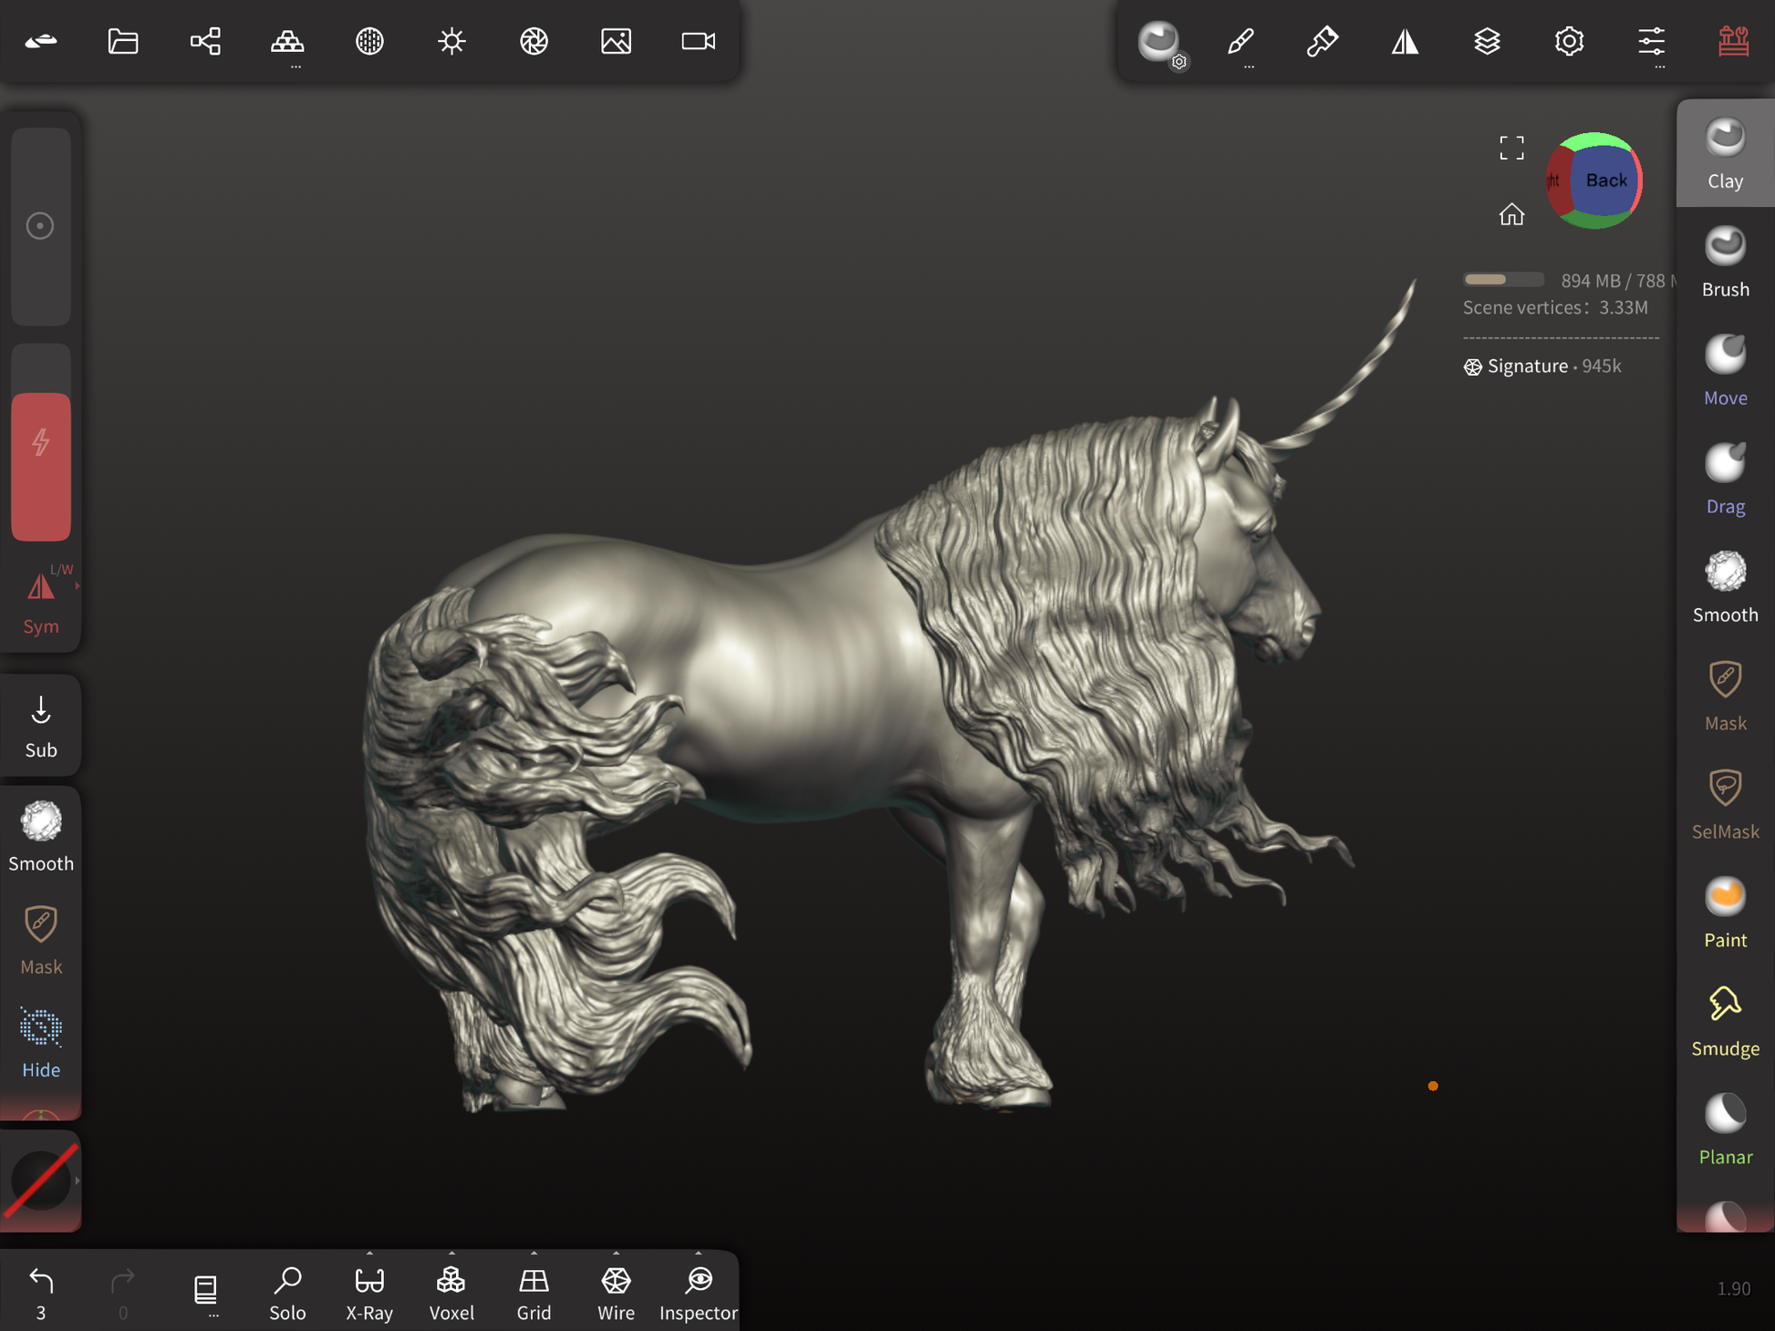Activate the SelMask tool
1775x1331 pixels.
tap(1724, 805)
